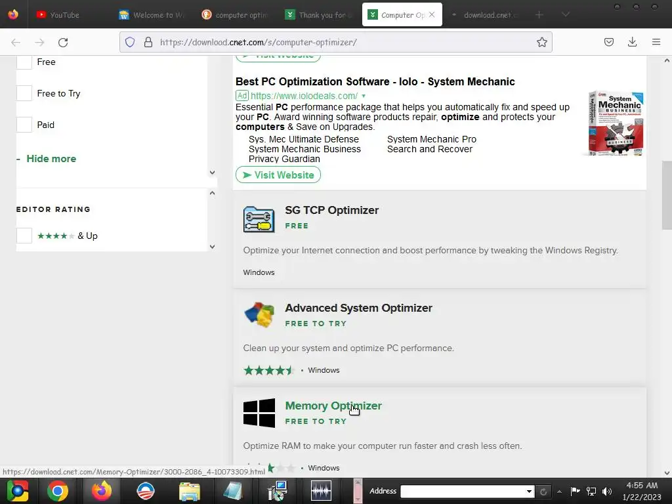
Task: Reload the current page
Action: point(63,42)
